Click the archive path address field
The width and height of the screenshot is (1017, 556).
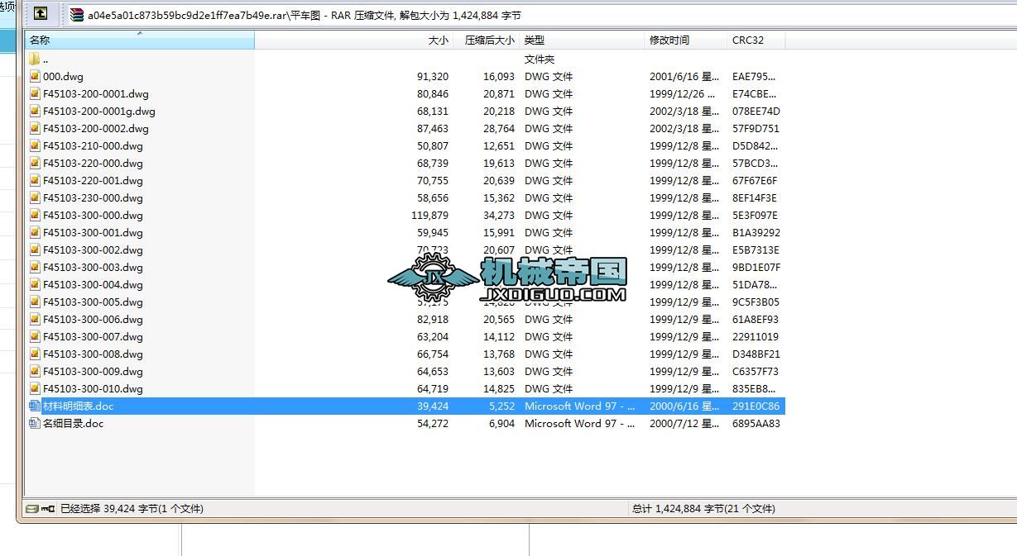(x=540, y=15)
